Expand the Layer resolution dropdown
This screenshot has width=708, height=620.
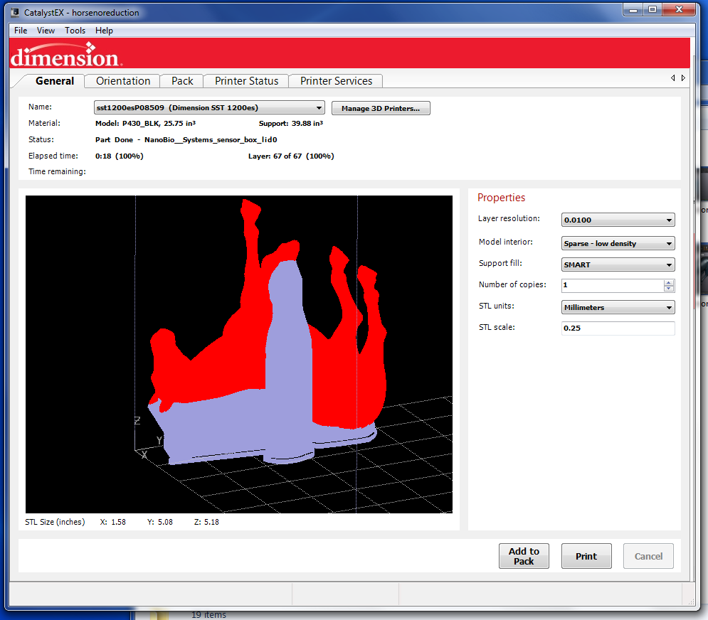618,220
